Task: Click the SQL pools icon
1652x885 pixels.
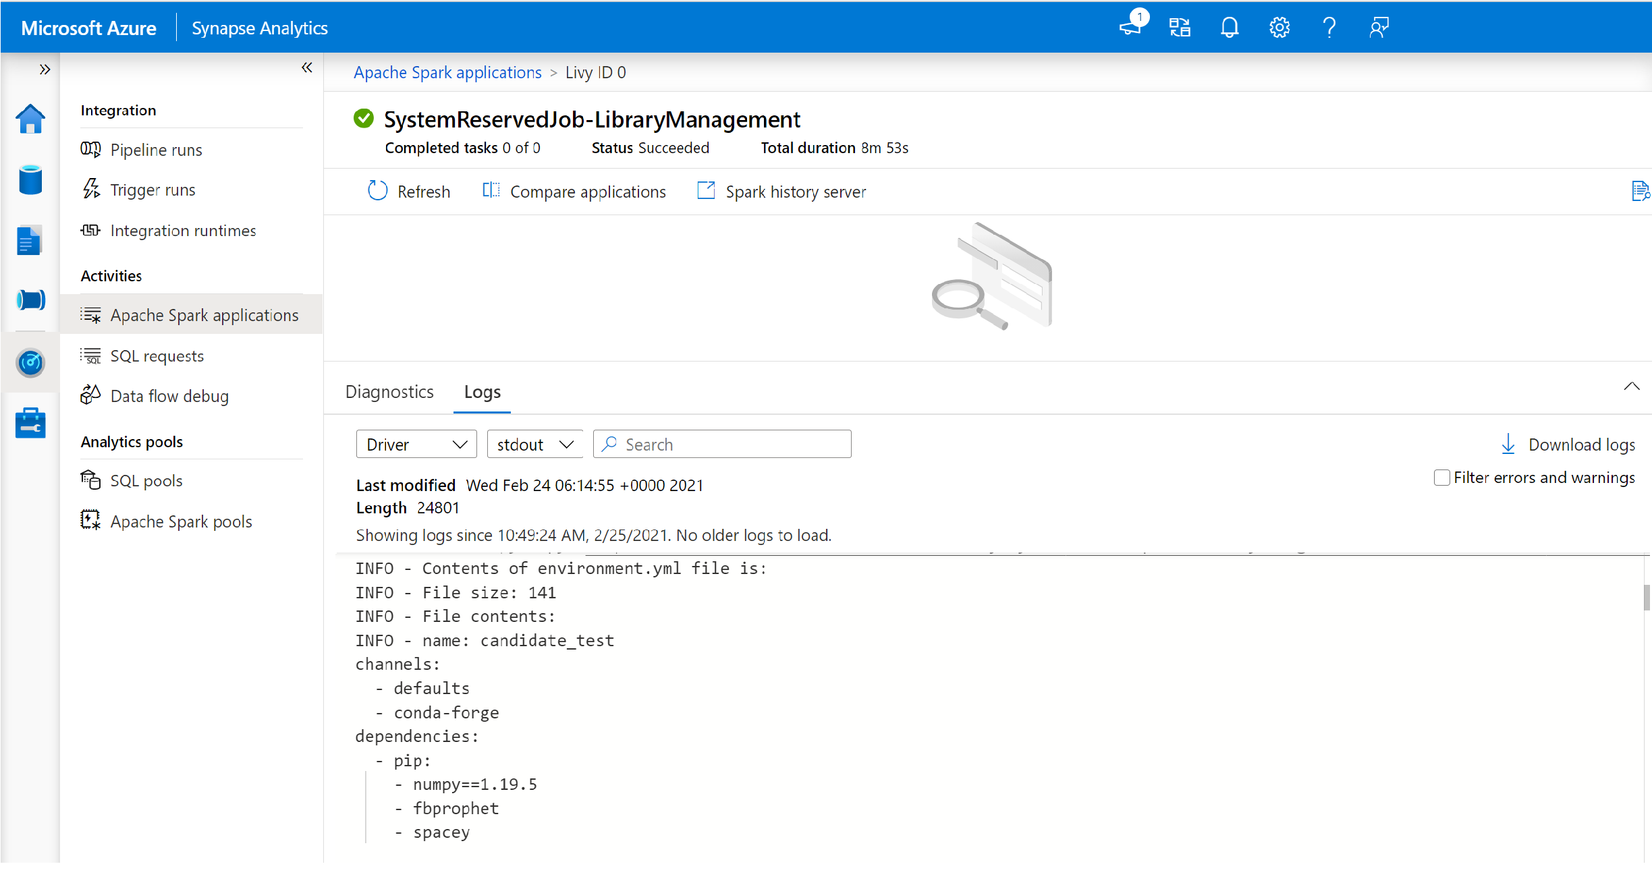Action: 90,480
